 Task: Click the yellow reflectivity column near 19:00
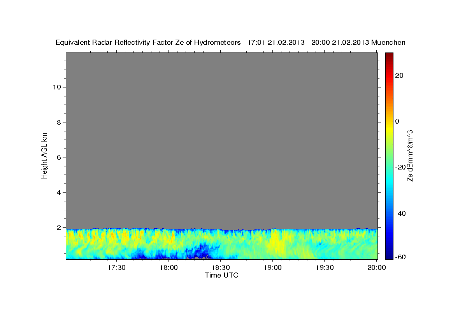click(276, 243)
